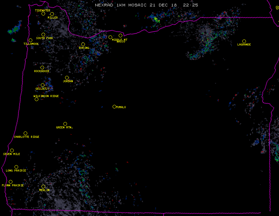This screenshot has width=279, height=216.
Task: Click the Tidewater station circle marker
Action: [43, 14]
